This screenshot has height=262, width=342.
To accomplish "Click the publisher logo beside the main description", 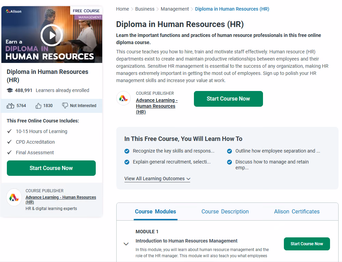I will click(x=123, y=98).
